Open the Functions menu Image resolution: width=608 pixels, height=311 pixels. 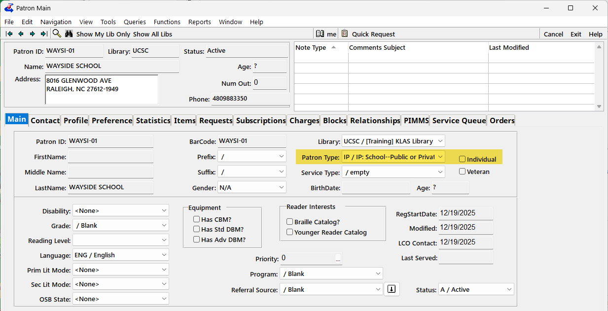167,22
